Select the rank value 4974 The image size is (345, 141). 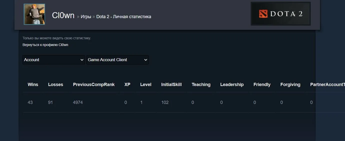pos(78,102)
